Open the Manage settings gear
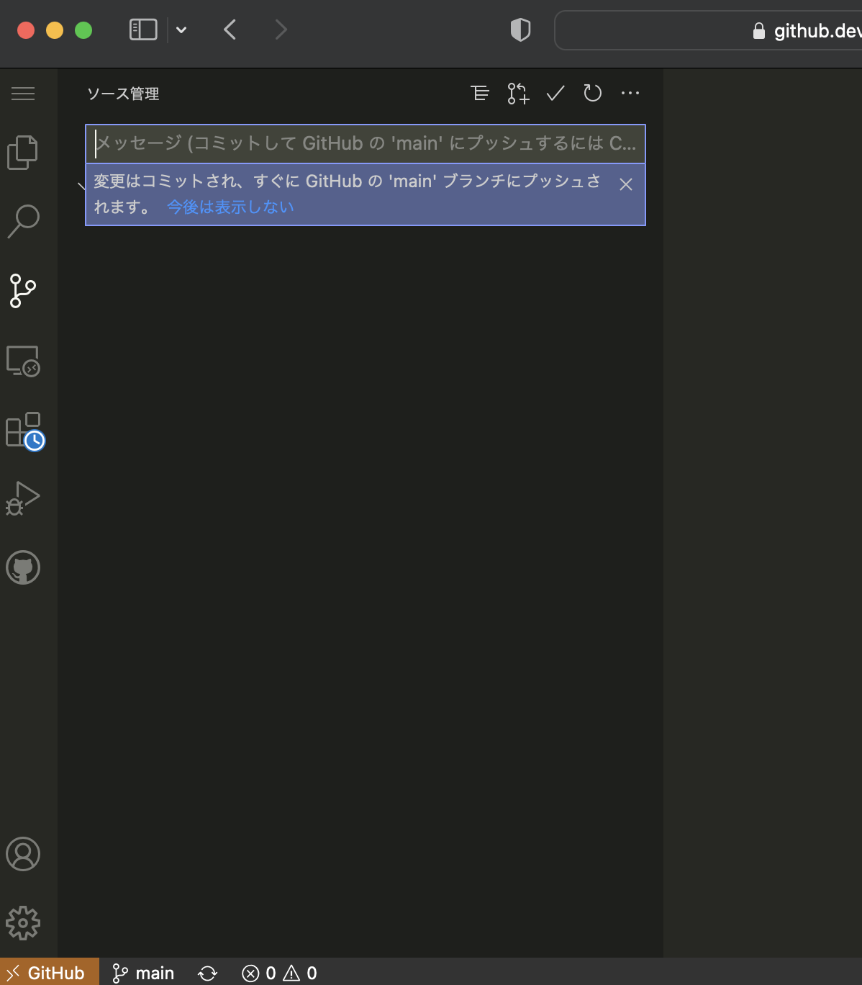 click(x=22, y=924)
